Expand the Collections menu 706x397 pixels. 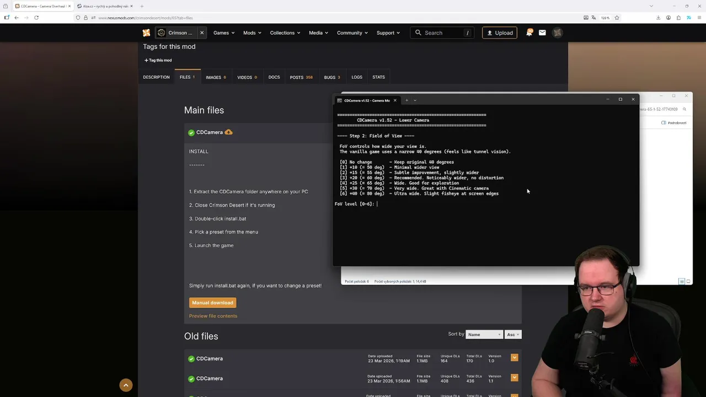tap(285, 33)
